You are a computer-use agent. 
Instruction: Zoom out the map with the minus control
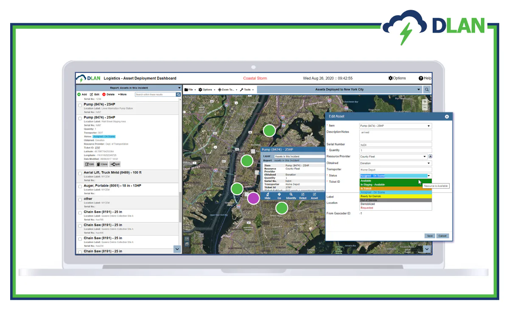pos(425,108)
